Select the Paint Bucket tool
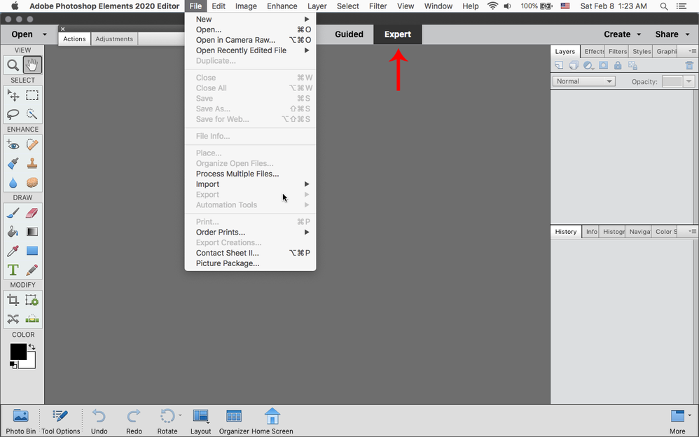 13,232
